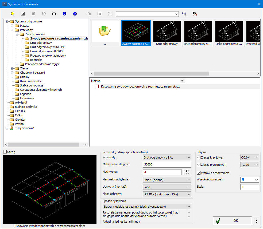Screen dimensions: 263x229
Task: Click the blue arrow play icon
Action: tap(75, 14)
